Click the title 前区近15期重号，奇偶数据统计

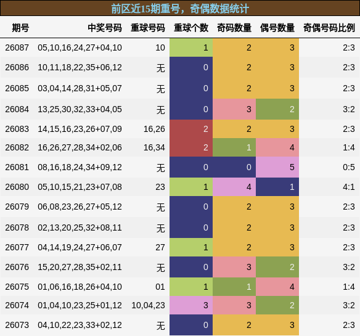[180, 9]
